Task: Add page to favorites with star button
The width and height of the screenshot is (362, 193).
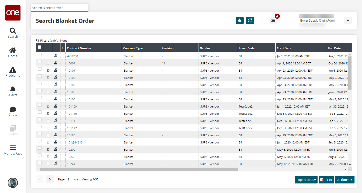Action: pos(240,21)
